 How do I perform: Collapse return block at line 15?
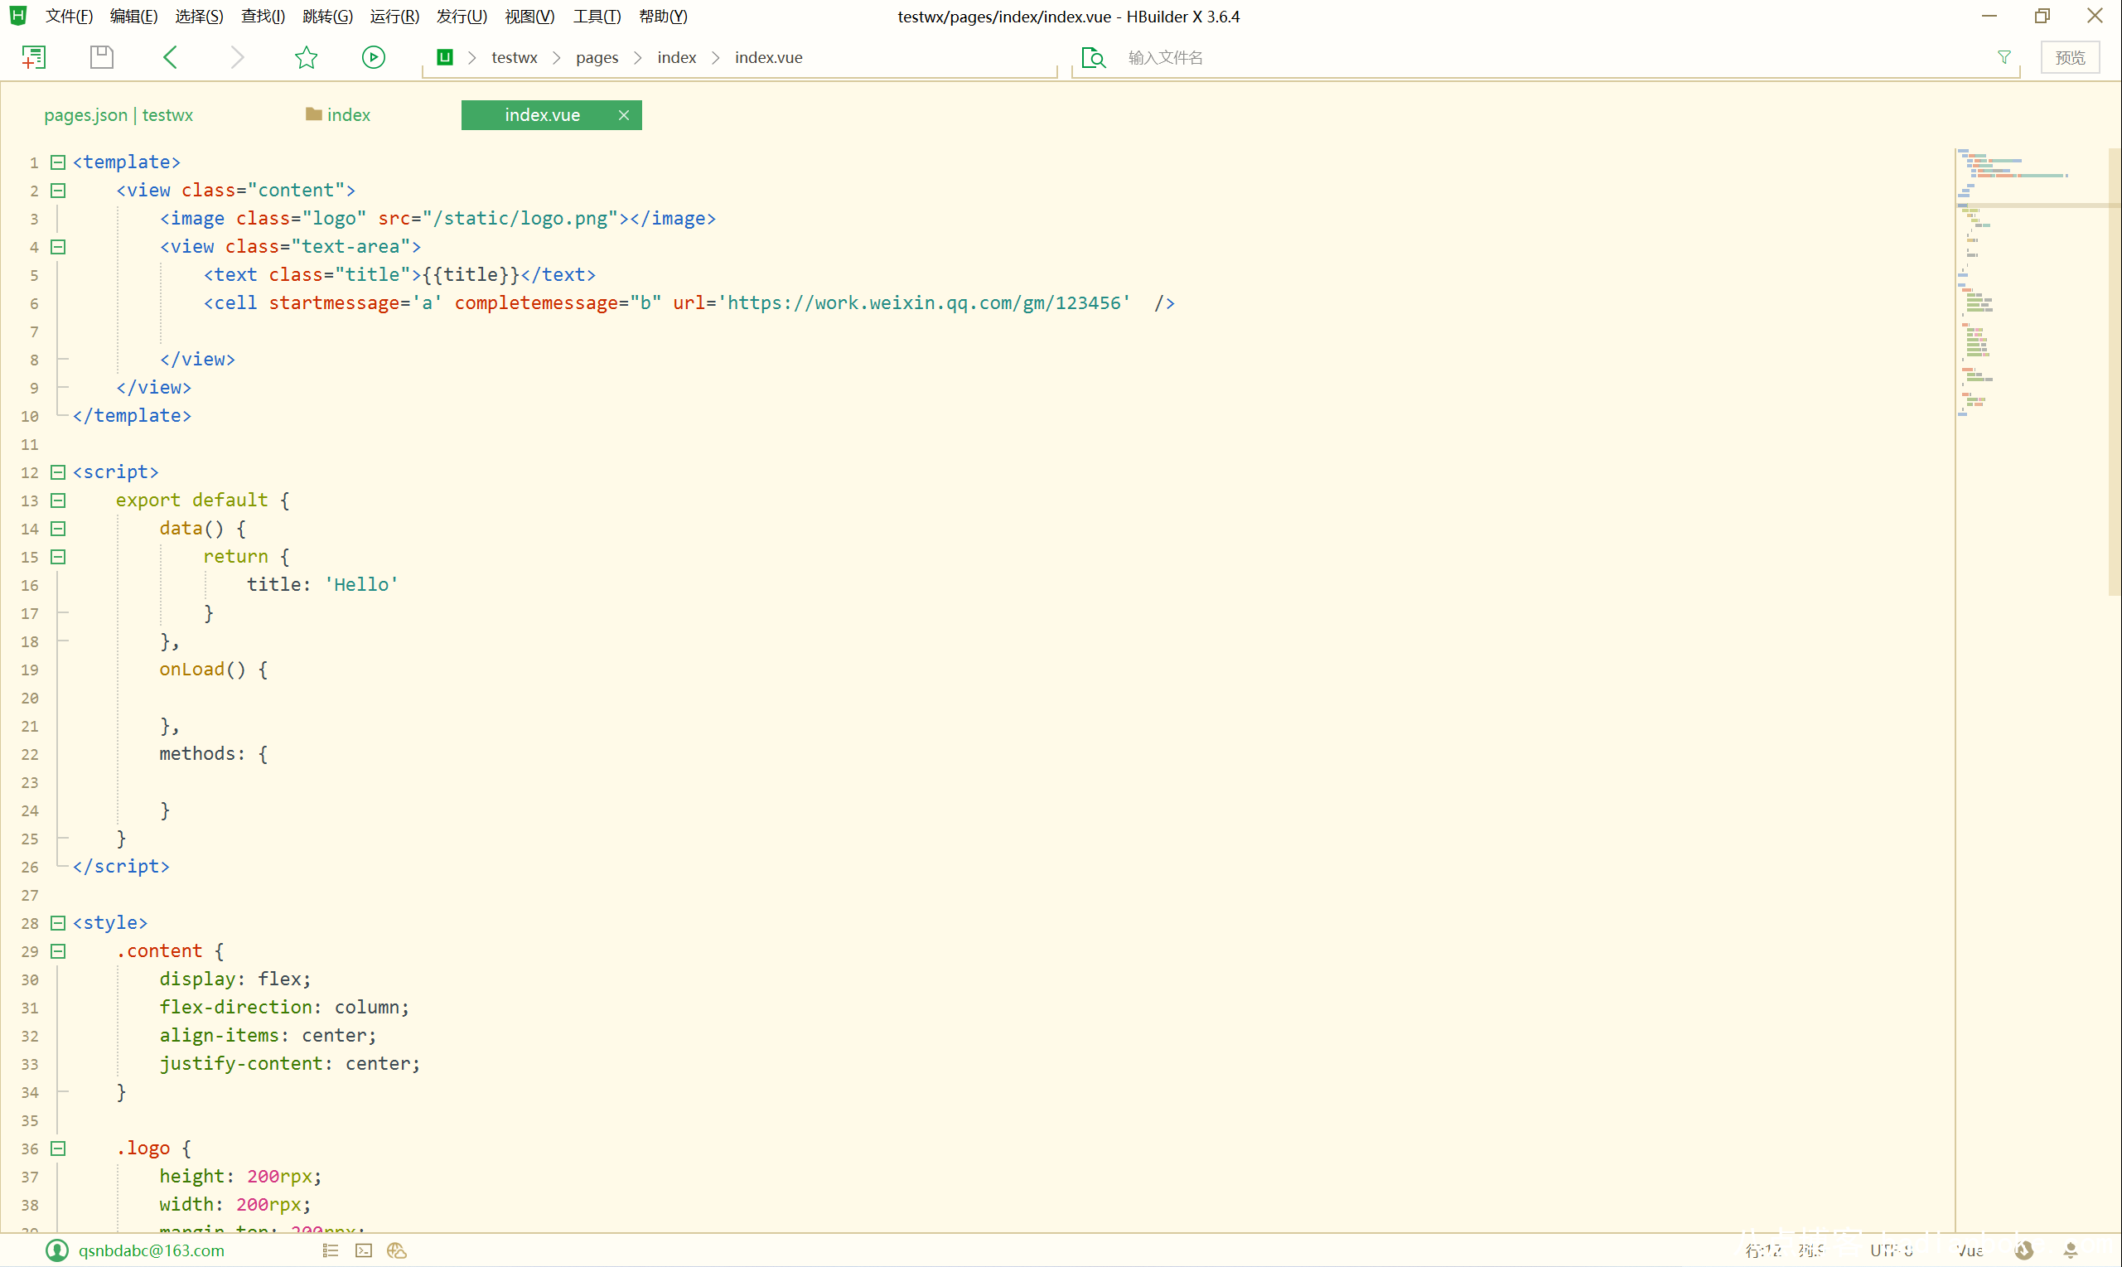coord(58,557)
